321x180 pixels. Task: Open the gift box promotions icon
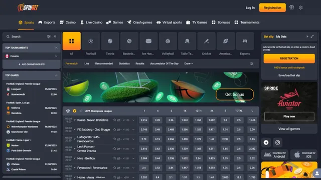point(291,7)
